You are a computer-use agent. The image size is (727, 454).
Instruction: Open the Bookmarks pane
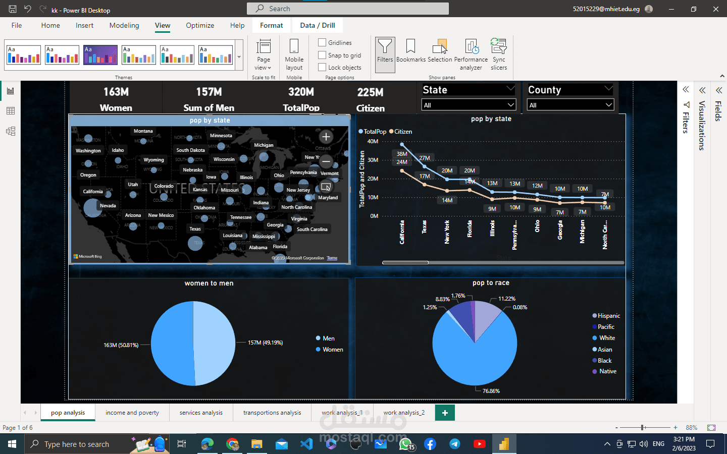point(411,51)
